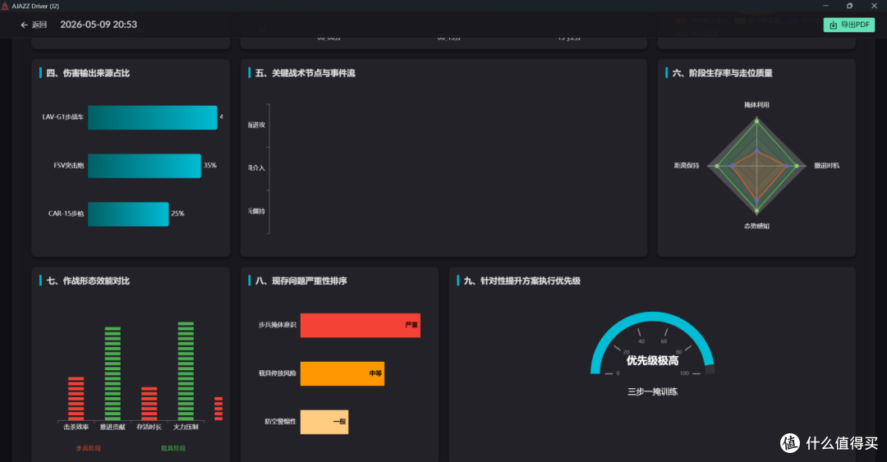Click the cyan priority gauge arc
Screen dimensions: 887x462
click(x=652, y=315)
